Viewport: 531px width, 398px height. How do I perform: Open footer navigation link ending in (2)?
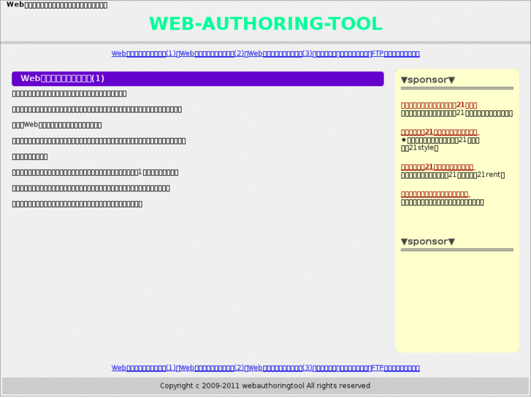(x=212, y=367)
